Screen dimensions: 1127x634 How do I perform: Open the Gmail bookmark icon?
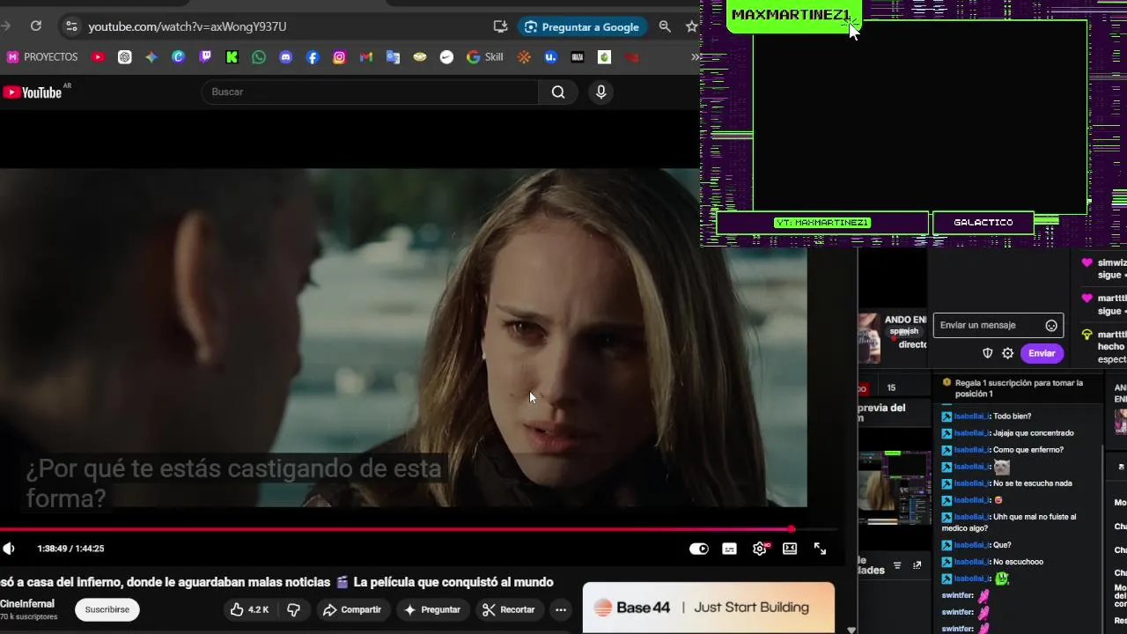[x=366, y=57]
